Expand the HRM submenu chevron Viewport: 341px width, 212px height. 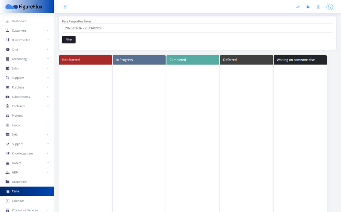pos(48,172)
